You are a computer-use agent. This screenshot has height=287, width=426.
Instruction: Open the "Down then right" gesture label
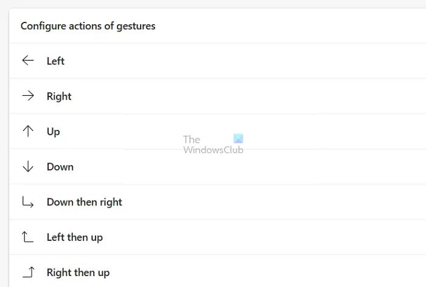(x=85, y=202)
